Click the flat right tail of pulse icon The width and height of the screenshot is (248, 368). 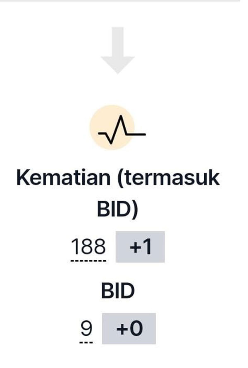[136, 134]
